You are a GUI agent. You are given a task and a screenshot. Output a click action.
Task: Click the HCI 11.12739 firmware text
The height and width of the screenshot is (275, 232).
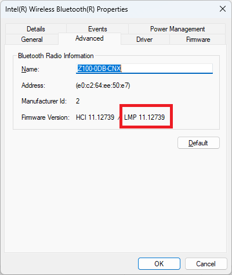[x=95, y=117]
